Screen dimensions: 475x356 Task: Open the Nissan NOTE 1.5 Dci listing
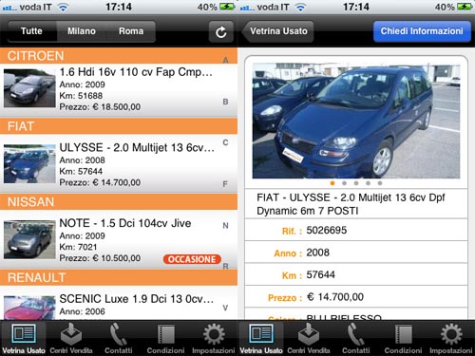click(119, 240)
